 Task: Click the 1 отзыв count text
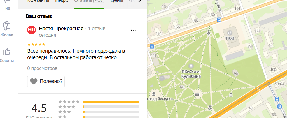[97, 29]
